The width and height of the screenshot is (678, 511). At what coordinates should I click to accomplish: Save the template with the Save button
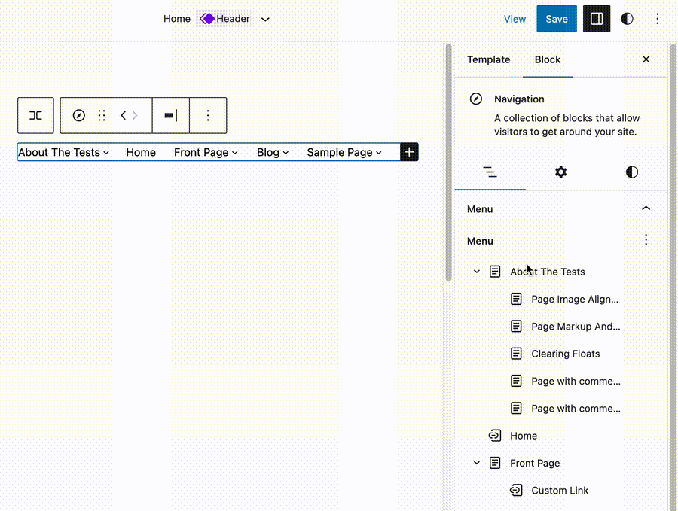(556, 18)
